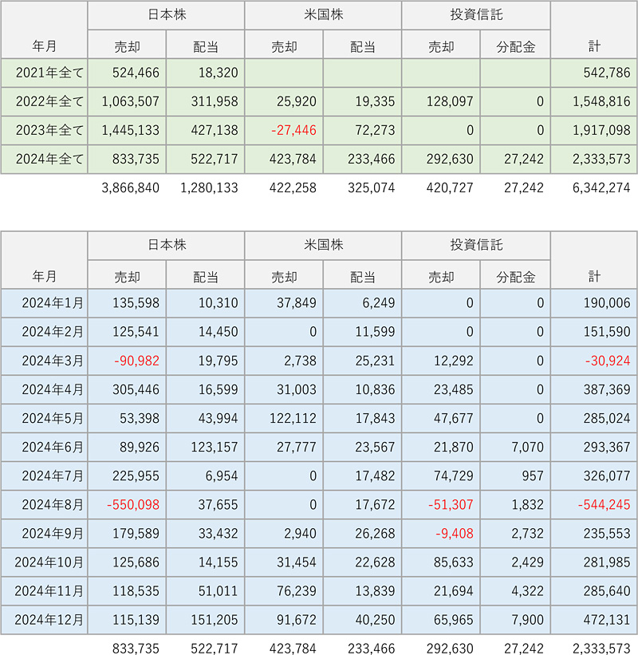This screenshot has width=638, height=655.
Task: Select total 542,786 for 2021
Action: pos(607,73)
